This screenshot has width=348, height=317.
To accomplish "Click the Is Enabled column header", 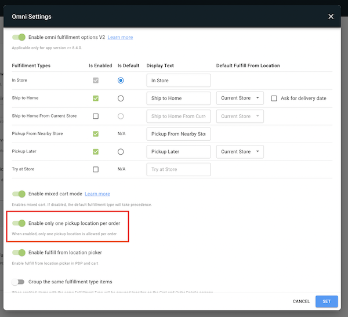I will 100,65.
